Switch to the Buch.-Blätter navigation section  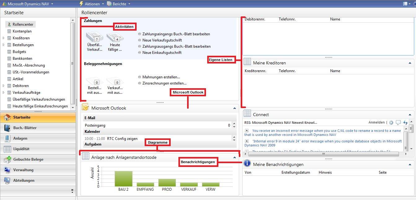[38, 128]
